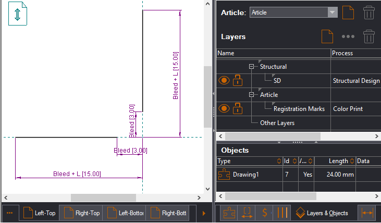Switch to the Left-Bottom tab
Image resolution: width=381 pixels, height=223 pixels.
124,213
